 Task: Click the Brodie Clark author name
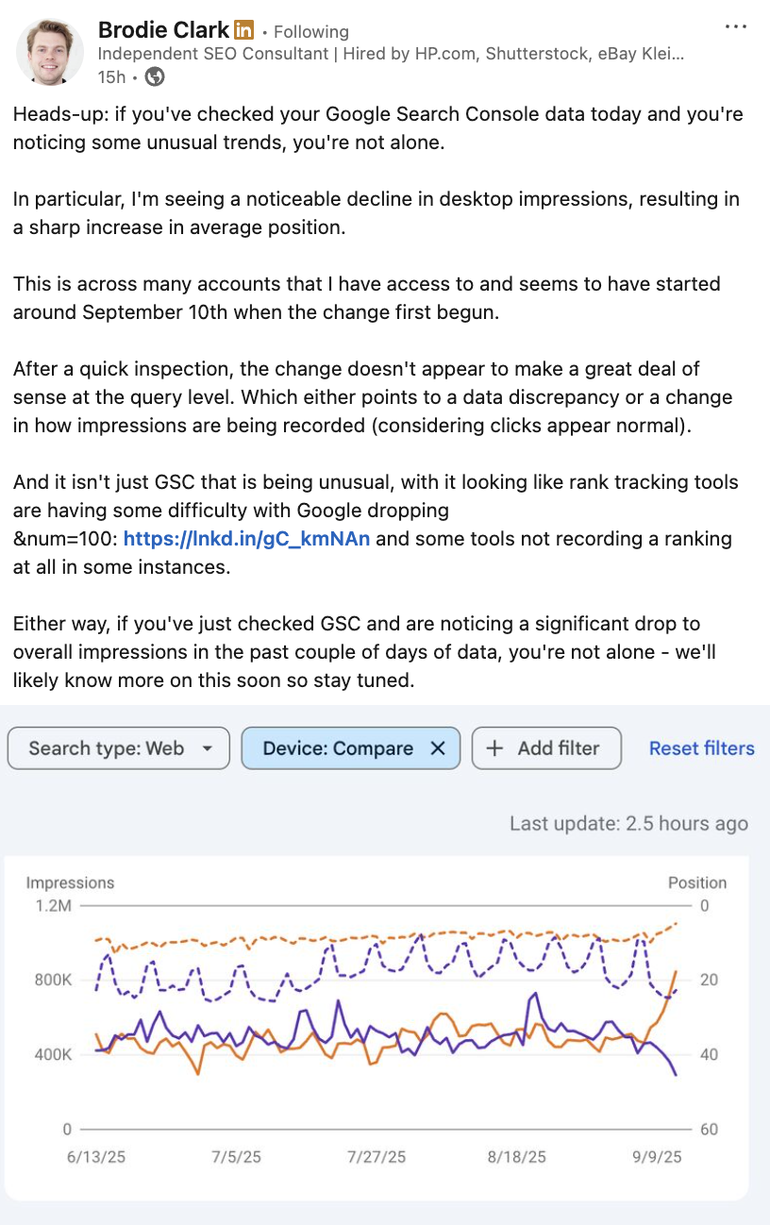[163, 30]
